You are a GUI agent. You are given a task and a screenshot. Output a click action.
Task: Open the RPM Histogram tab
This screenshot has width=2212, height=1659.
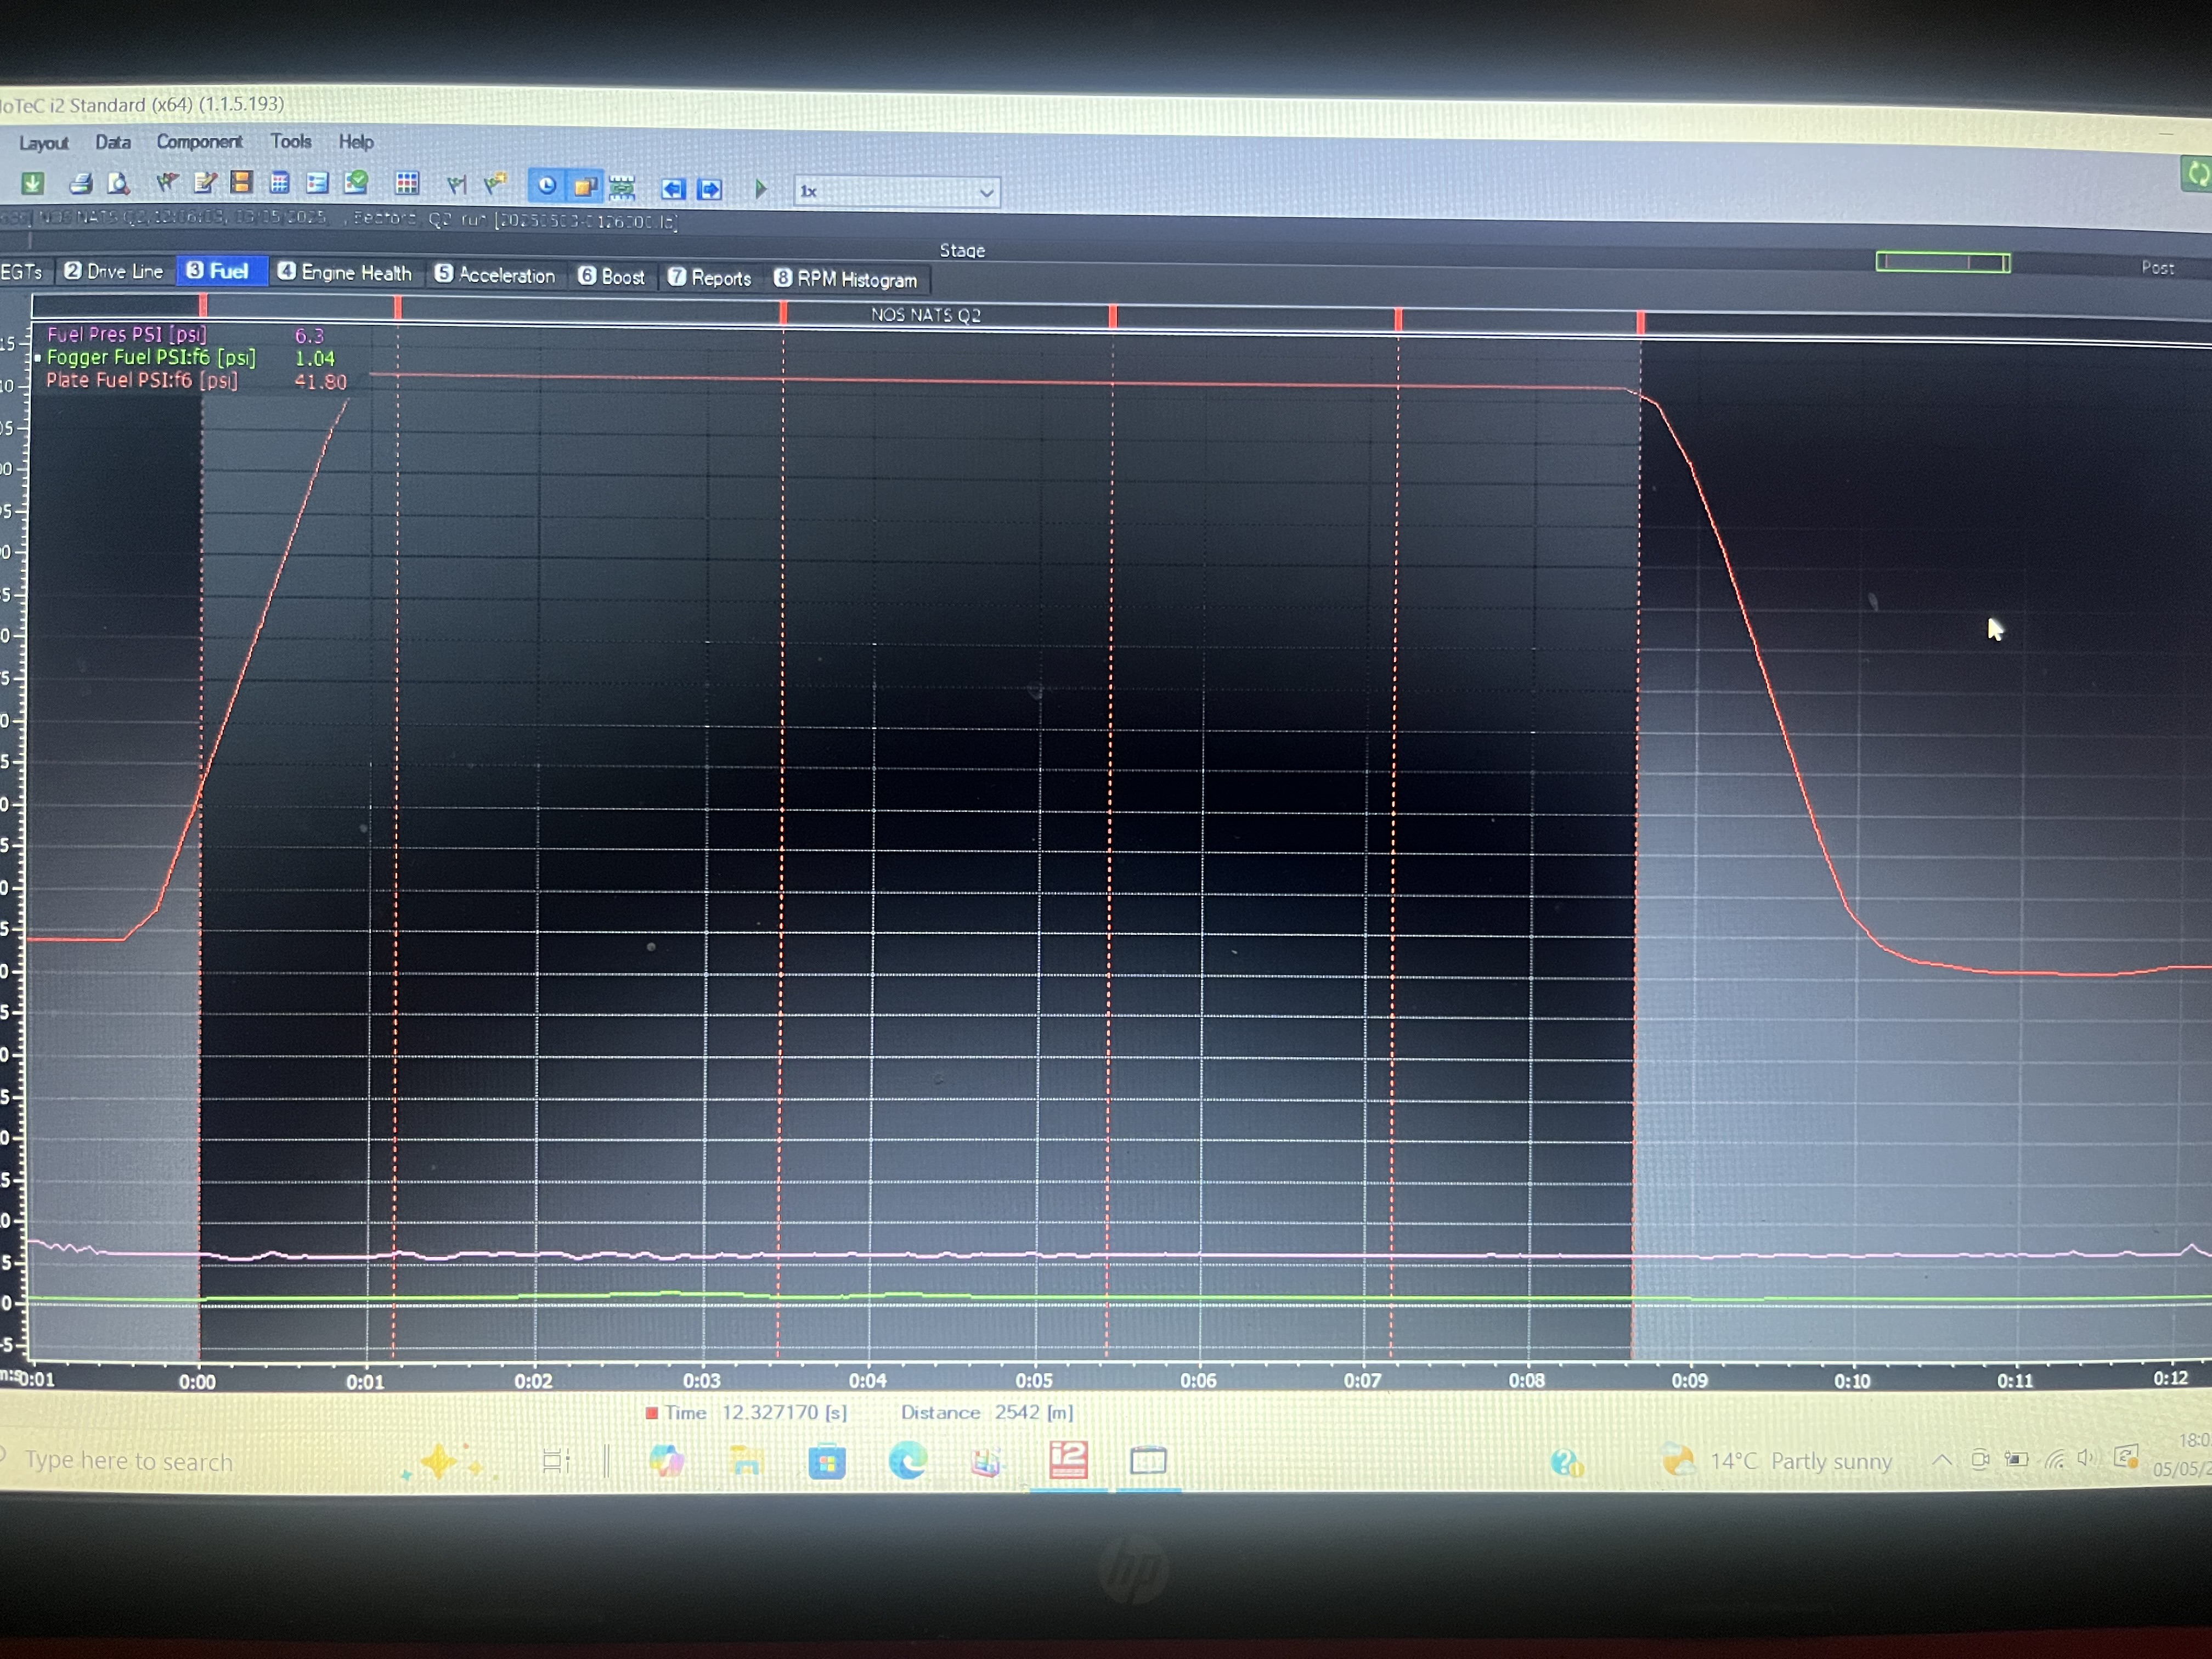(846, 279)
